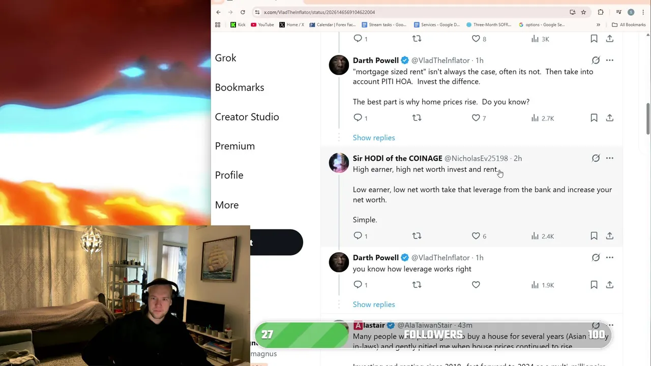Click the page vertical scrollbar thumb
This screenshot has width=651, height=366.
pyautogui.click(x=648, y=119)
